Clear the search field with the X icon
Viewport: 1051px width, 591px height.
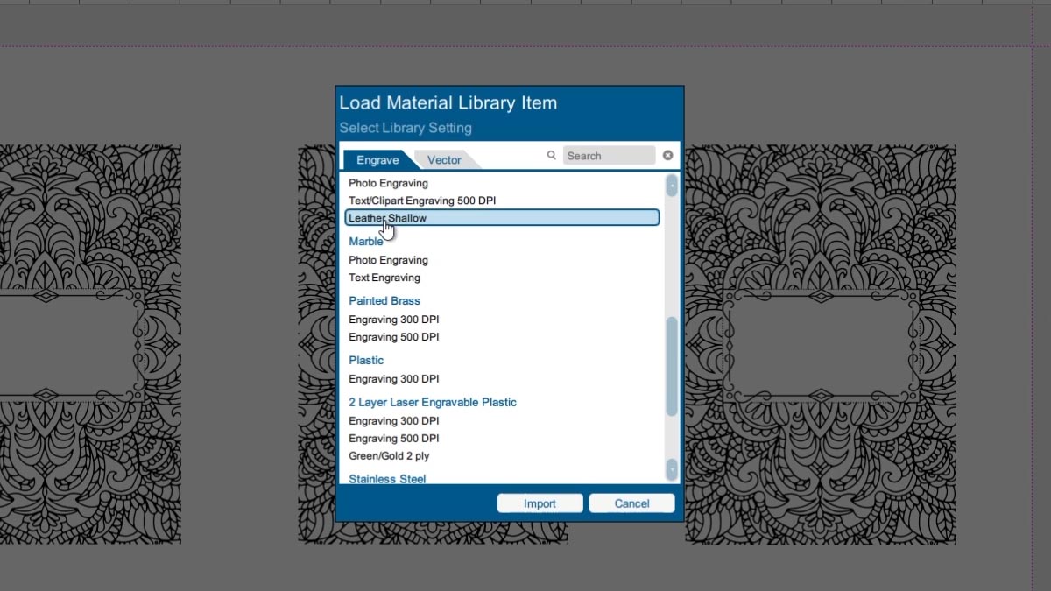pos(667,155)
